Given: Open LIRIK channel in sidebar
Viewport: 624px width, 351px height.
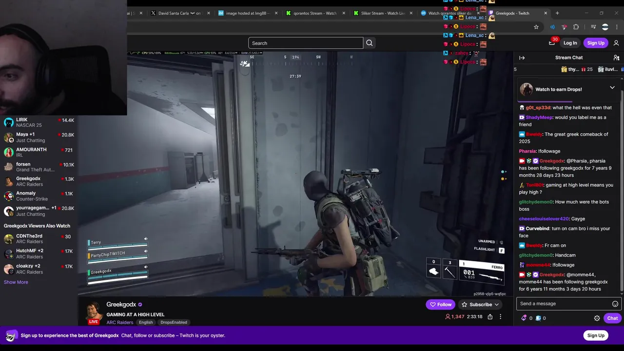Looking at the screenshot, I should 39,122.
